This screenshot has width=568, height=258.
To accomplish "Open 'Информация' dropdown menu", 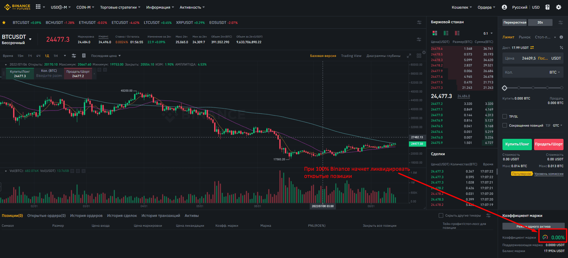I will (160, 7).
